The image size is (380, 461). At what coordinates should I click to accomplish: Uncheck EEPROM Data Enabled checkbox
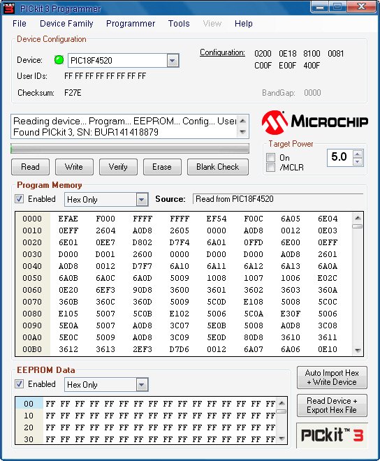19,384
